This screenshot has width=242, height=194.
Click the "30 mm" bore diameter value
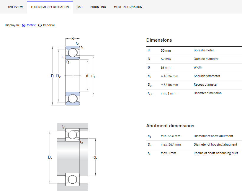click(166, 50)
